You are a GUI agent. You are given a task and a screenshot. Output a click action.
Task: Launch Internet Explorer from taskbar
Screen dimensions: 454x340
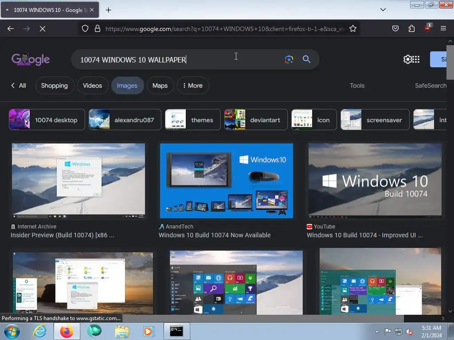39,331
